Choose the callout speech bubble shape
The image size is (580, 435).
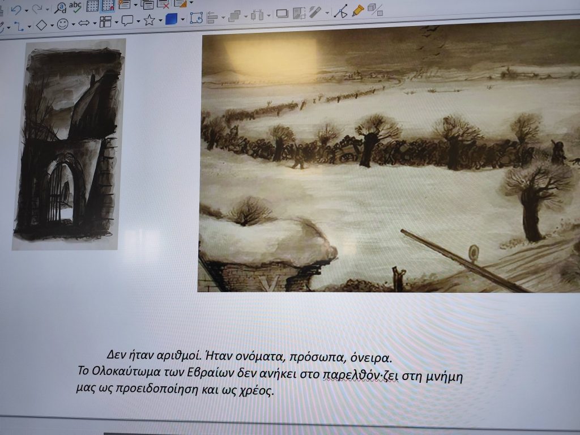tap(127, 22)
